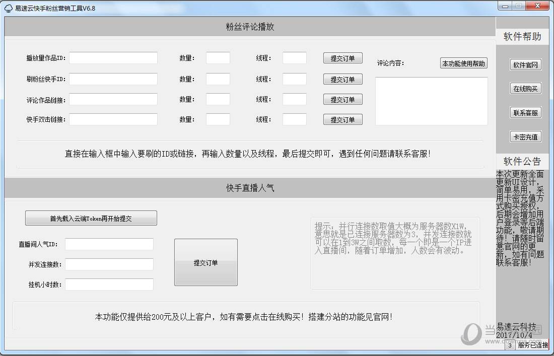Click the 数量 field of the first row

click(x=218, y=58)
